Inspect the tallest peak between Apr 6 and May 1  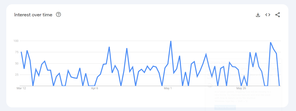(x=109, y=47)
